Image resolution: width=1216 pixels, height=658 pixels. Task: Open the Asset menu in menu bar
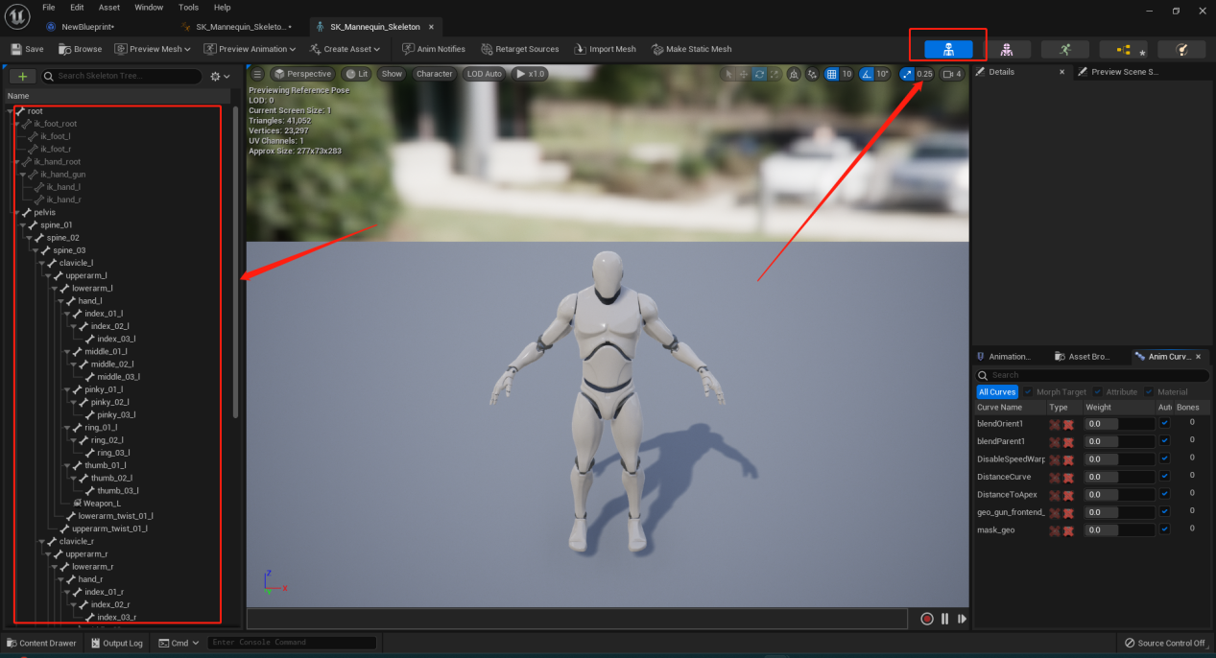point(109,7)
